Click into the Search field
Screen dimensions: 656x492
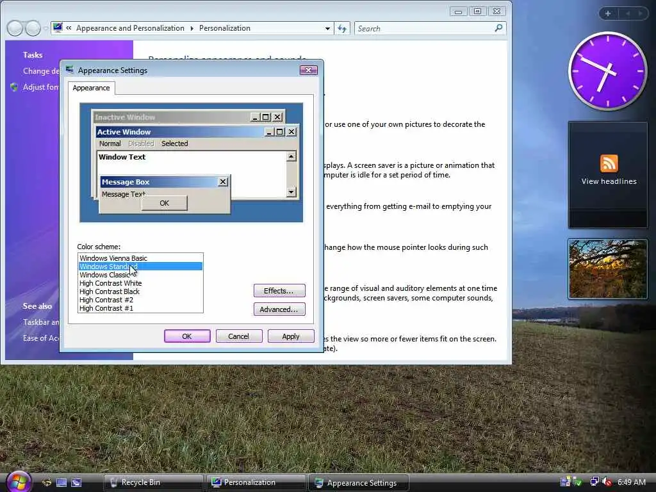coord(430,28)
